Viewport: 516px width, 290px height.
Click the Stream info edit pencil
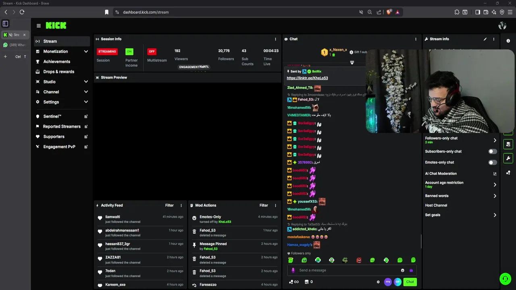tap(485, 39)
